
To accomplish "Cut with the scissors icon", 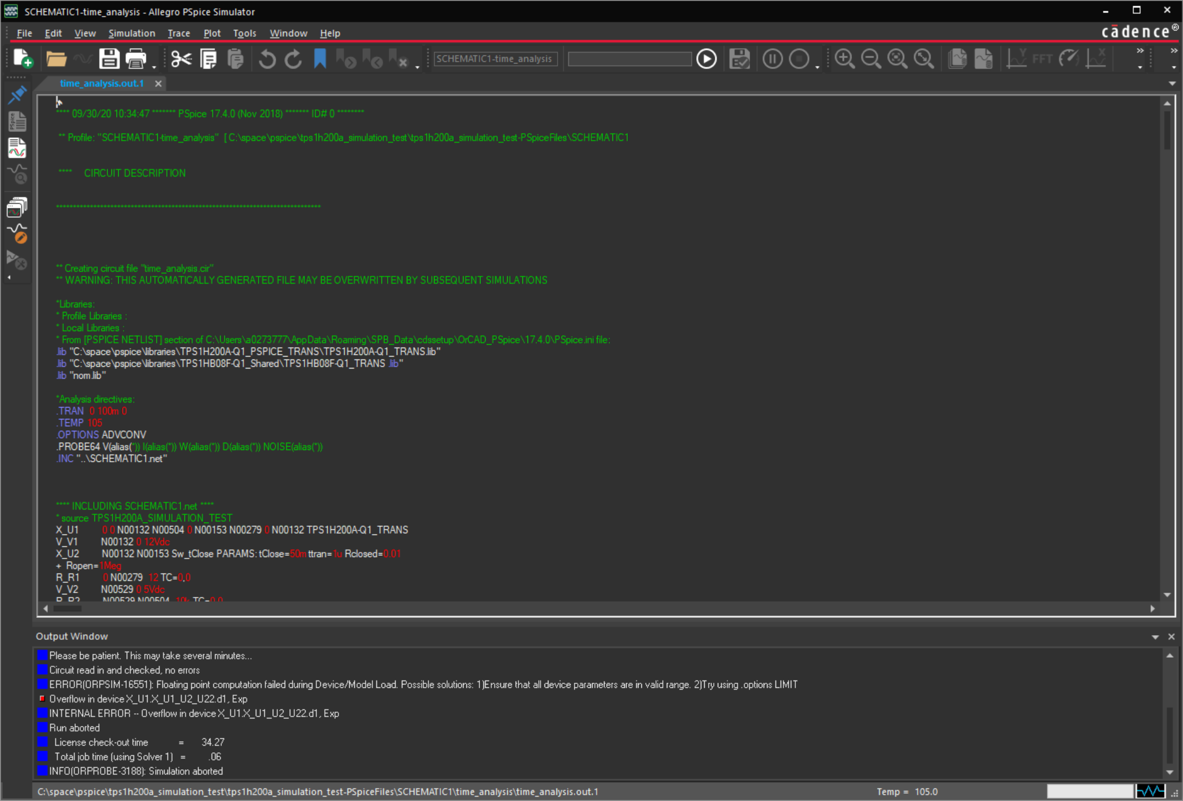I will [181, 58].
